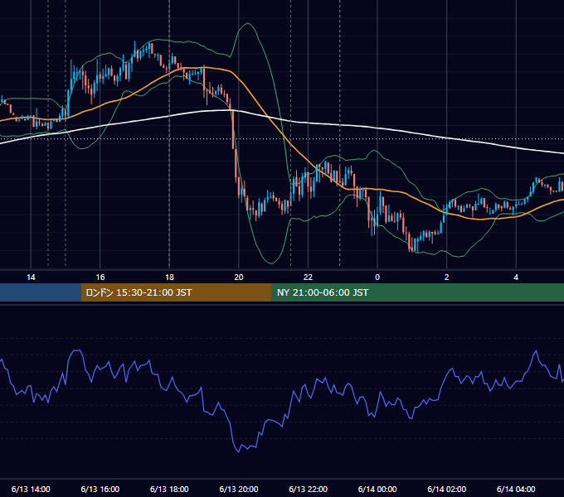This screenshot has height=497, width=564.
Task: Click the 6/14 04:00 date label
Action: (x=516, y=489)
